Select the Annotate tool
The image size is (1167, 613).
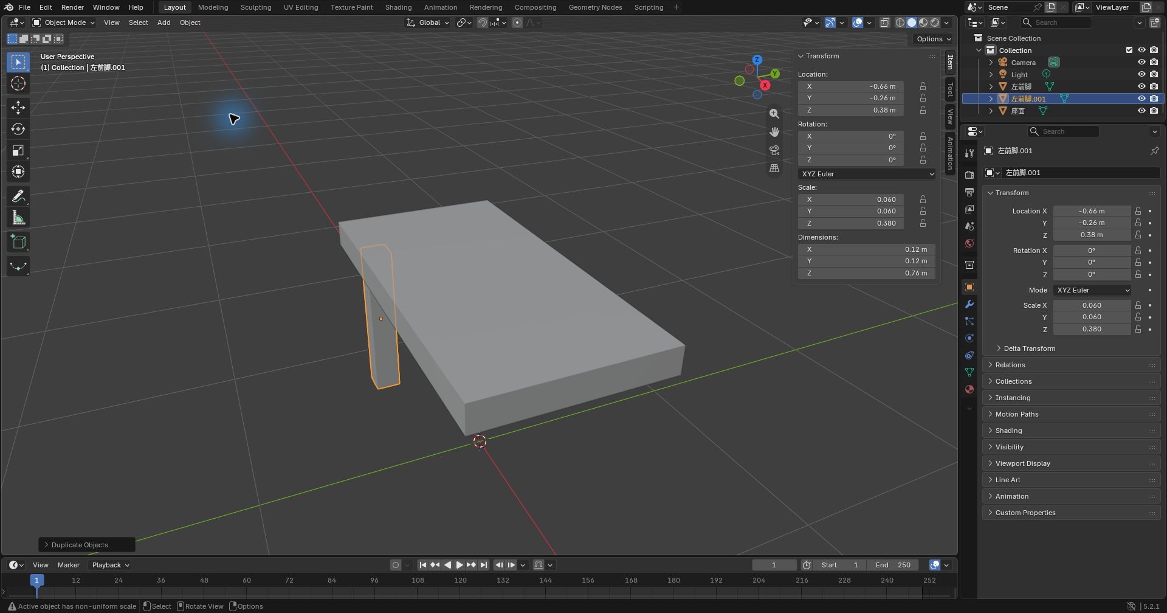click(x=18, y=196)
